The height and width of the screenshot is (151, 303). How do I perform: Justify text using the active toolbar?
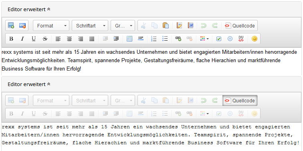click(x=92, y=39)
